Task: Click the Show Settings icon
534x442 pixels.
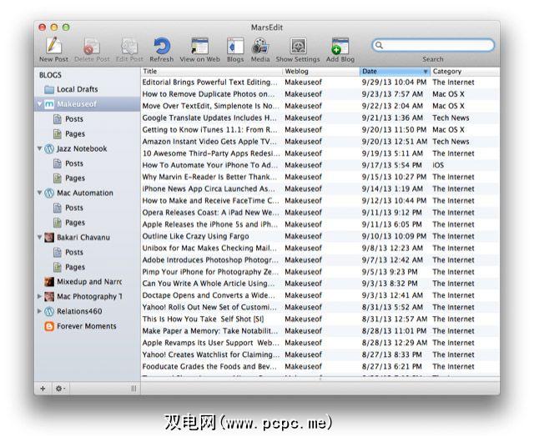Action: click(x=298, y=46)
